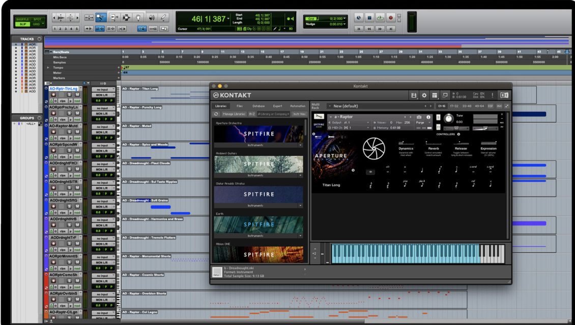Viewport: 575px width, 325px height.
Task: Click Instr Nav button
Action: [x=299, y=114]
